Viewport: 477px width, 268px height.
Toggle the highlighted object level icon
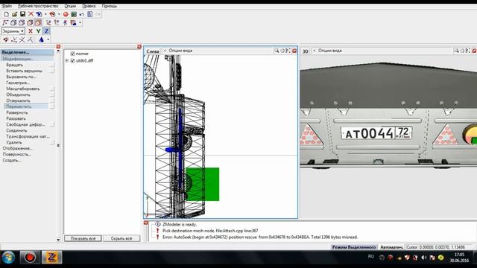38,22
